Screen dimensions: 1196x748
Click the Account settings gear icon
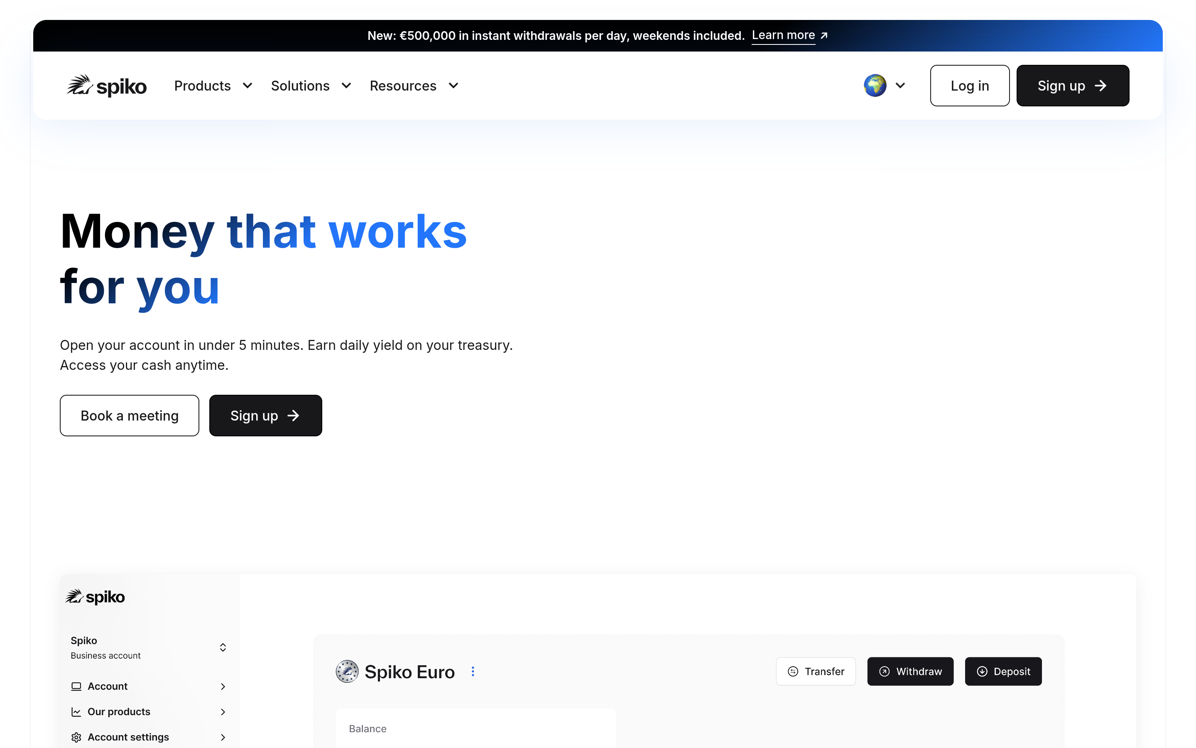pyautogui.click(x=76, y=737)
